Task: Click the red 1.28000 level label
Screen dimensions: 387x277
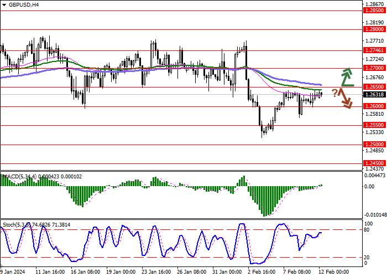Action: pyautogui.click(x=374, y=29)
